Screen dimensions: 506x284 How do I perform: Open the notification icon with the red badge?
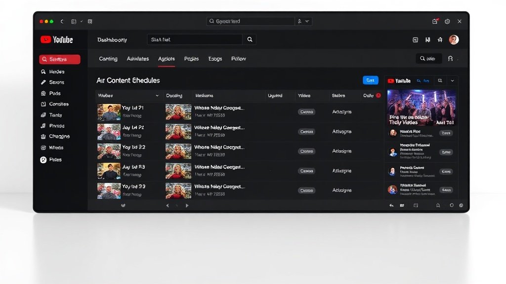click(435, 21)
